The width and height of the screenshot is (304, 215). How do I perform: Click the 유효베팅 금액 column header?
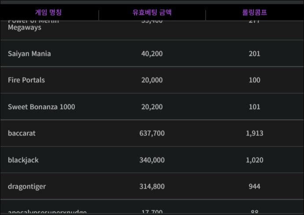(x=152, y=12)
